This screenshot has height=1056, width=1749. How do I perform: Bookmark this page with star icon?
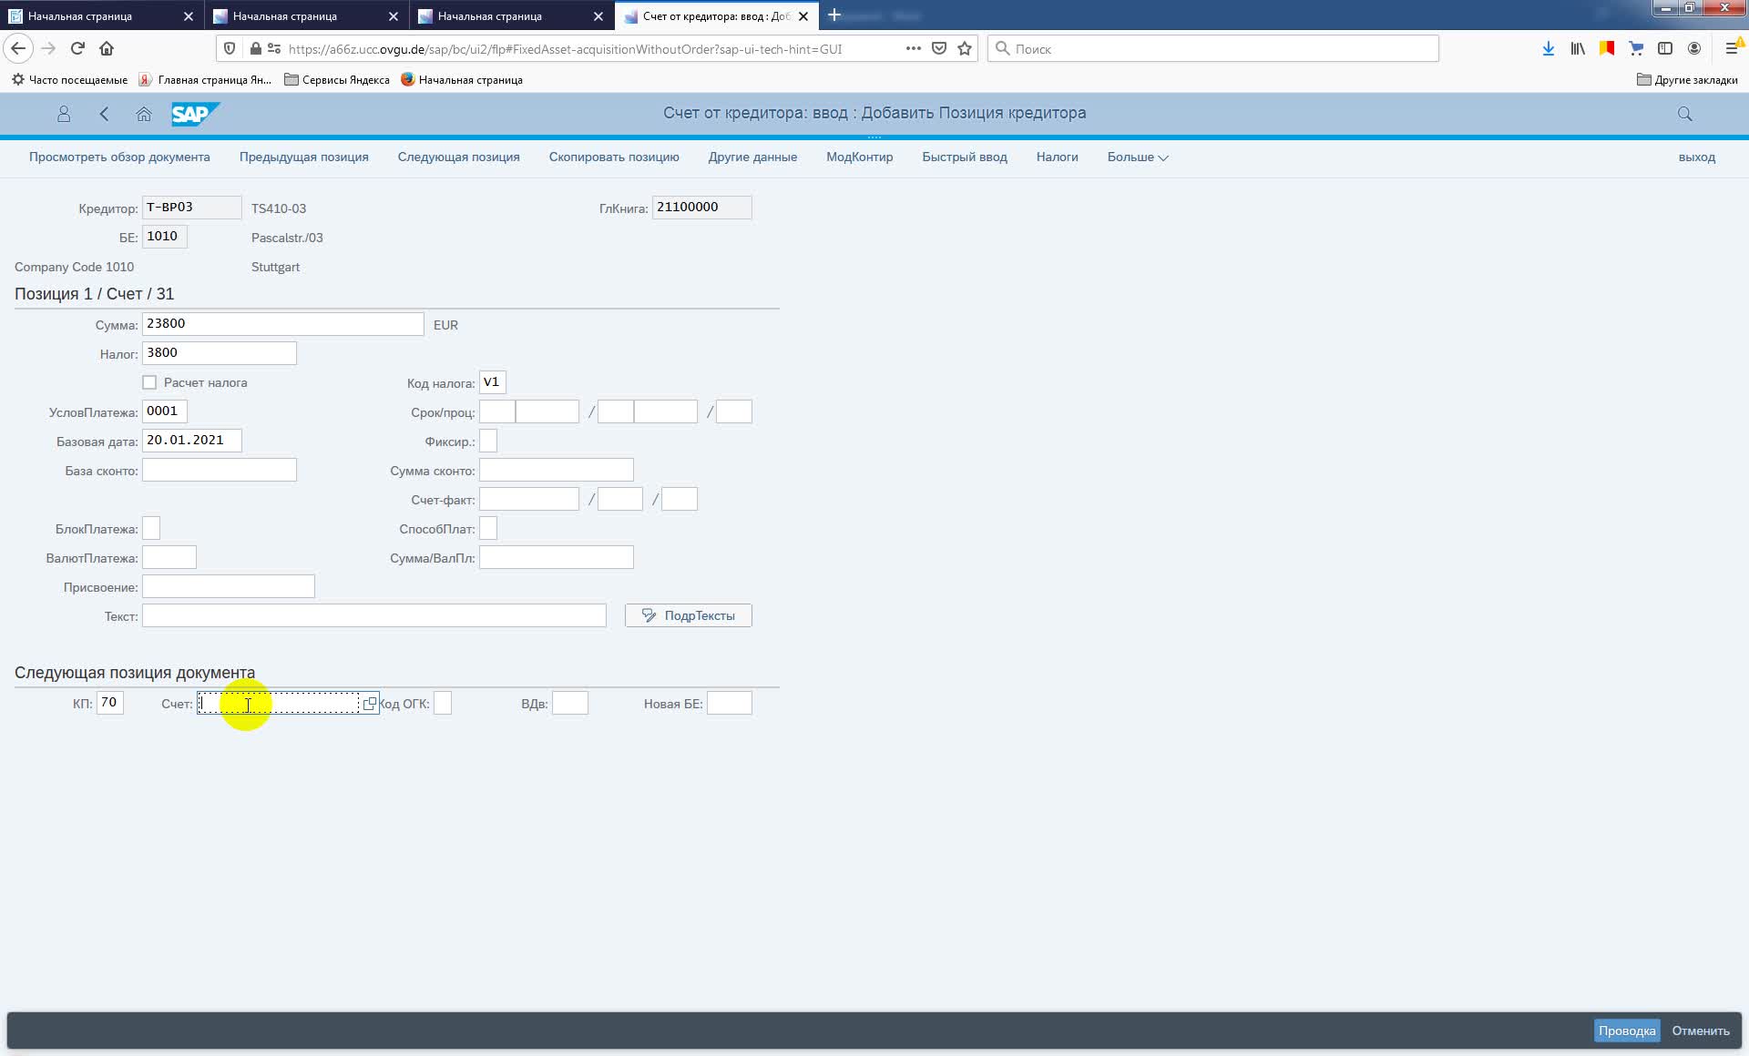tap(965, 48)
